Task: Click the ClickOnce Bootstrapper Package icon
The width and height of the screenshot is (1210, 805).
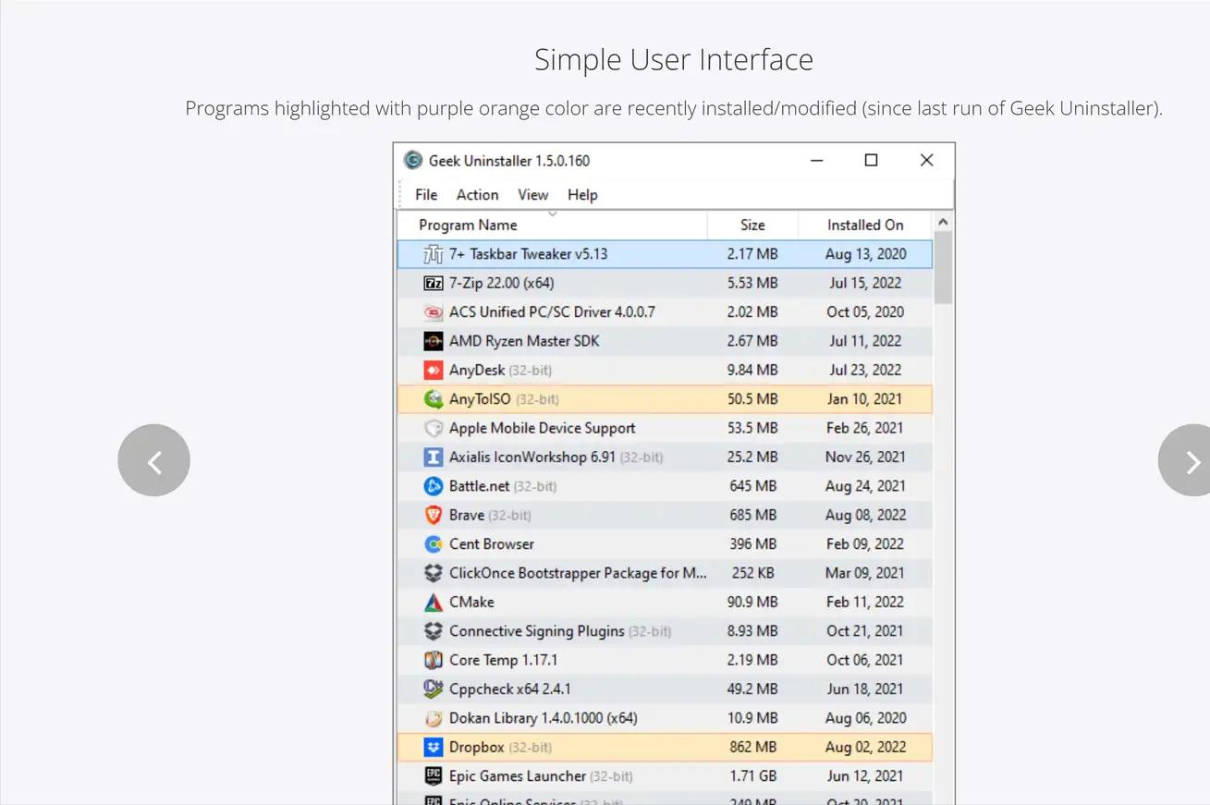Action: 433,573
